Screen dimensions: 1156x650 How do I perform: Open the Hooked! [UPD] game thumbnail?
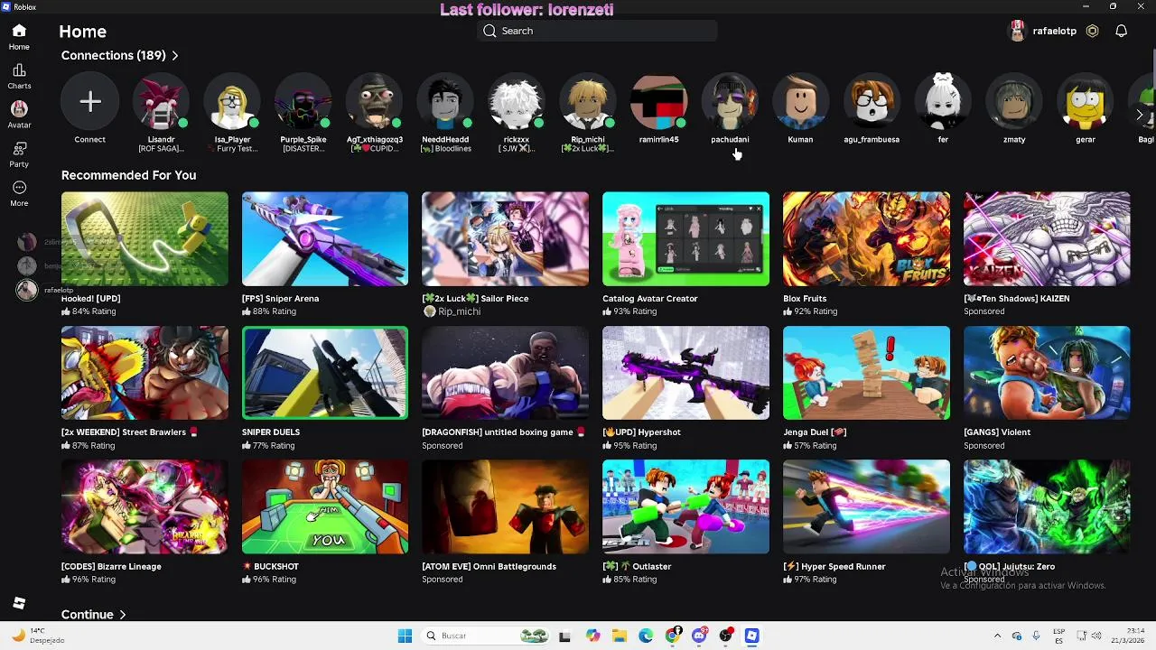click(144, 239)
